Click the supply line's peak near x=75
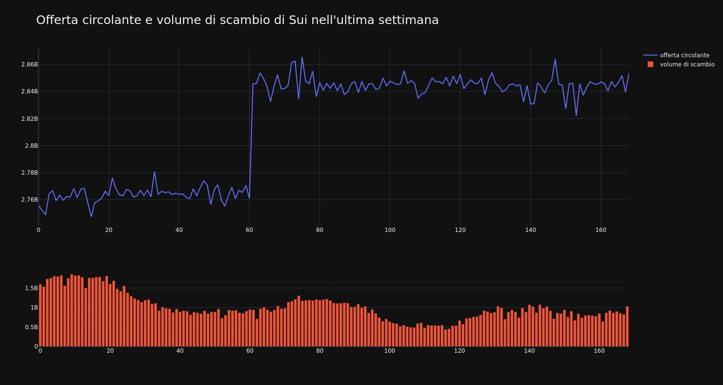 (302, 57)
